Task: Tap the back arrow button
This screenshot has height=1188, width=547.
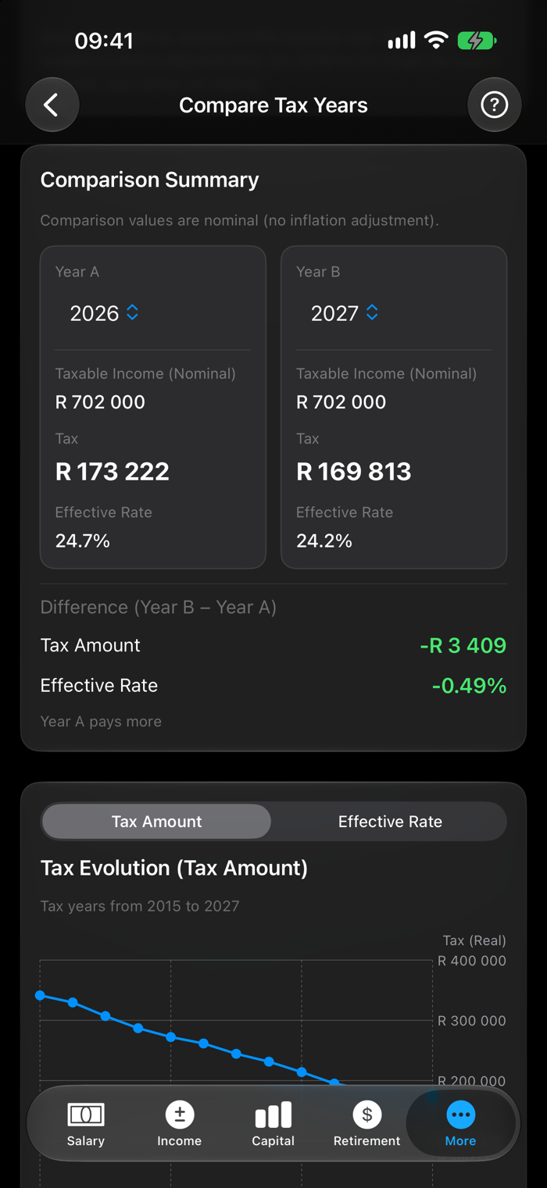Action: [52, 105]
